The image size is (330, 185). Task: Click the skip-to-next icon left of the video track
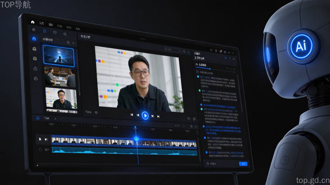[46, 139]
